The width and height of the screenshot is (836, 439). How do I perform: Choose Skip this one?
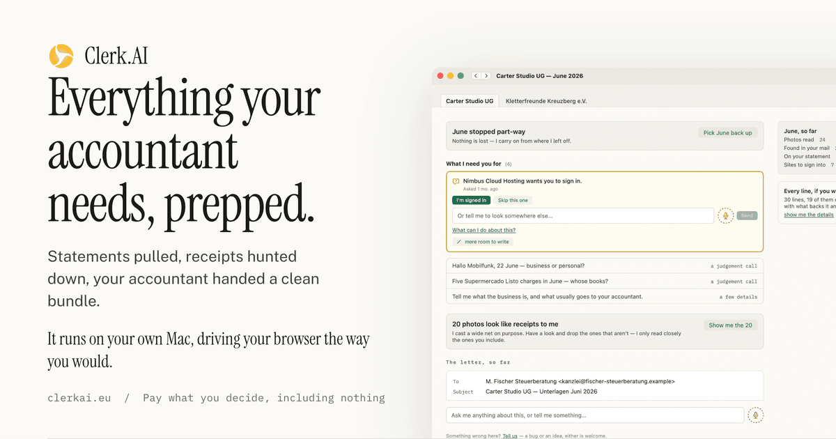513,201
